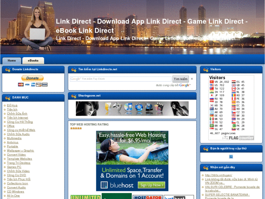The image size is (265, 199).
Task: Click the US flag in Visitors
Action: pyautogui.click(x=211, y=85)
